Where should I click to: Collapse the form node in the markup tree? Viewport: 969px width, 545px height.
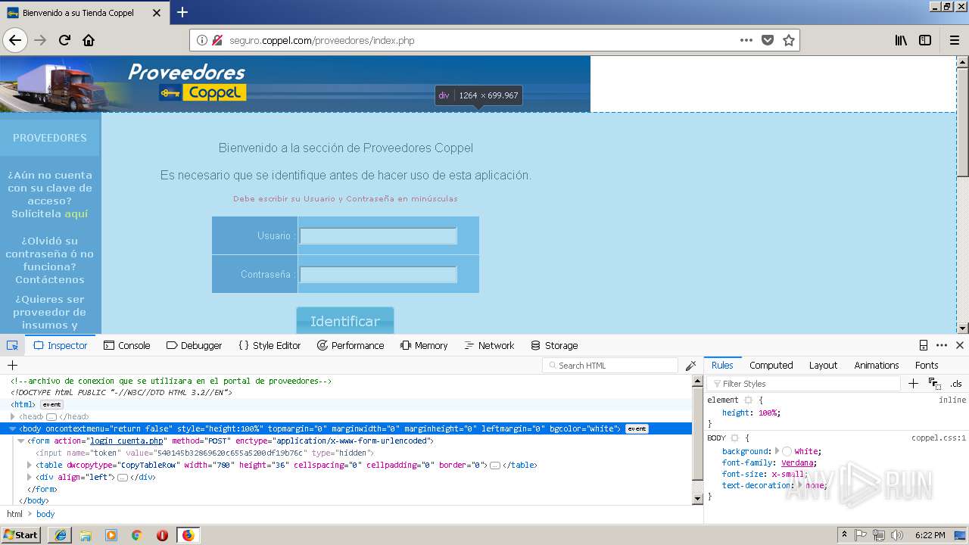[x=21, y=441]
